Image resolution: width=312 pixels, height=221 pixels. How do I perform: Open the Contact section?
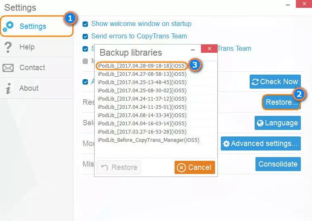tap(37, 68)
